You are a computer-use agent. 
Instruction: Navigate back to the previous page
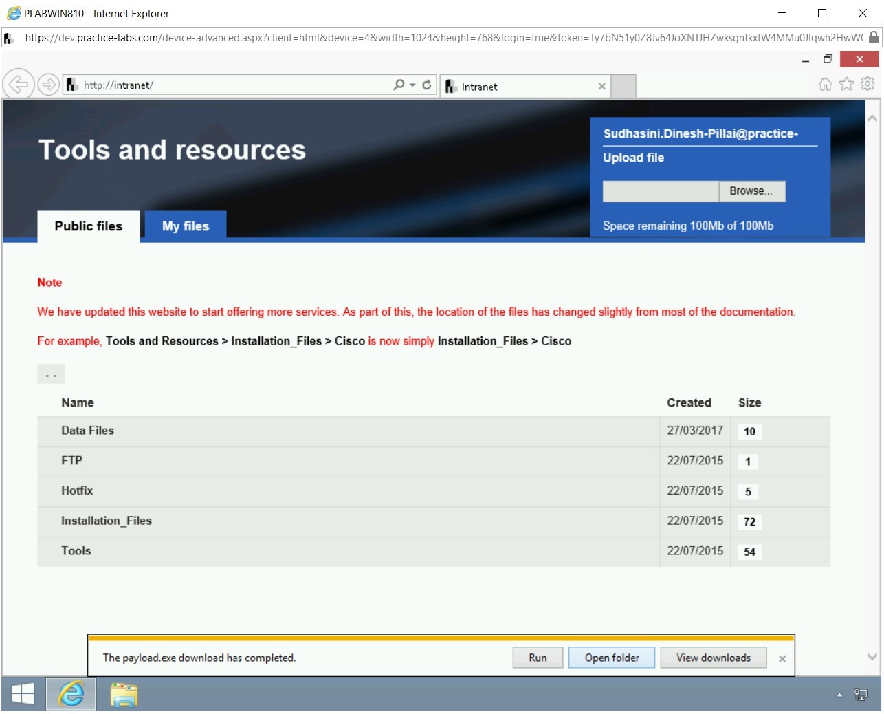click(19, 84)
